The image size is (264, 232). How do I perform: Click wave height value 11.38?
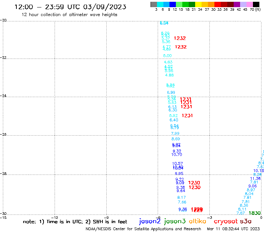click(x=255, y=178)
